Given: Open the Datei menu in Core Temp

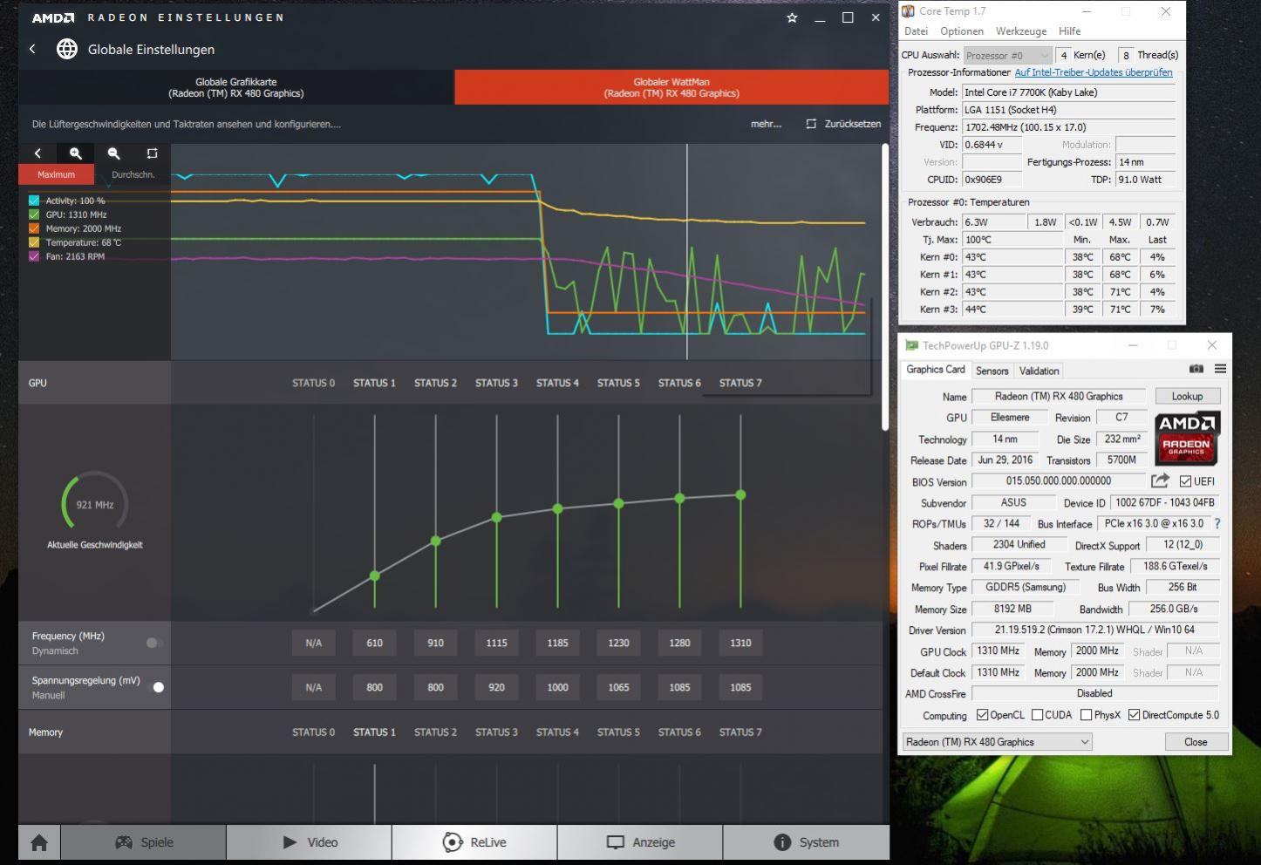Looking at the screenshot, I should (x=916, y=31).
